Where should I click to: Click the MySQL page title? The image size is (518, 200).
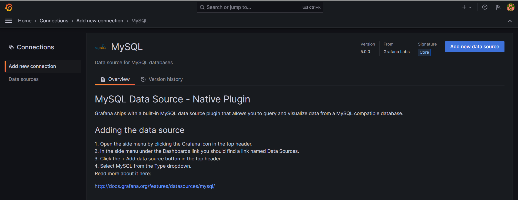click(x=127, y=47)
